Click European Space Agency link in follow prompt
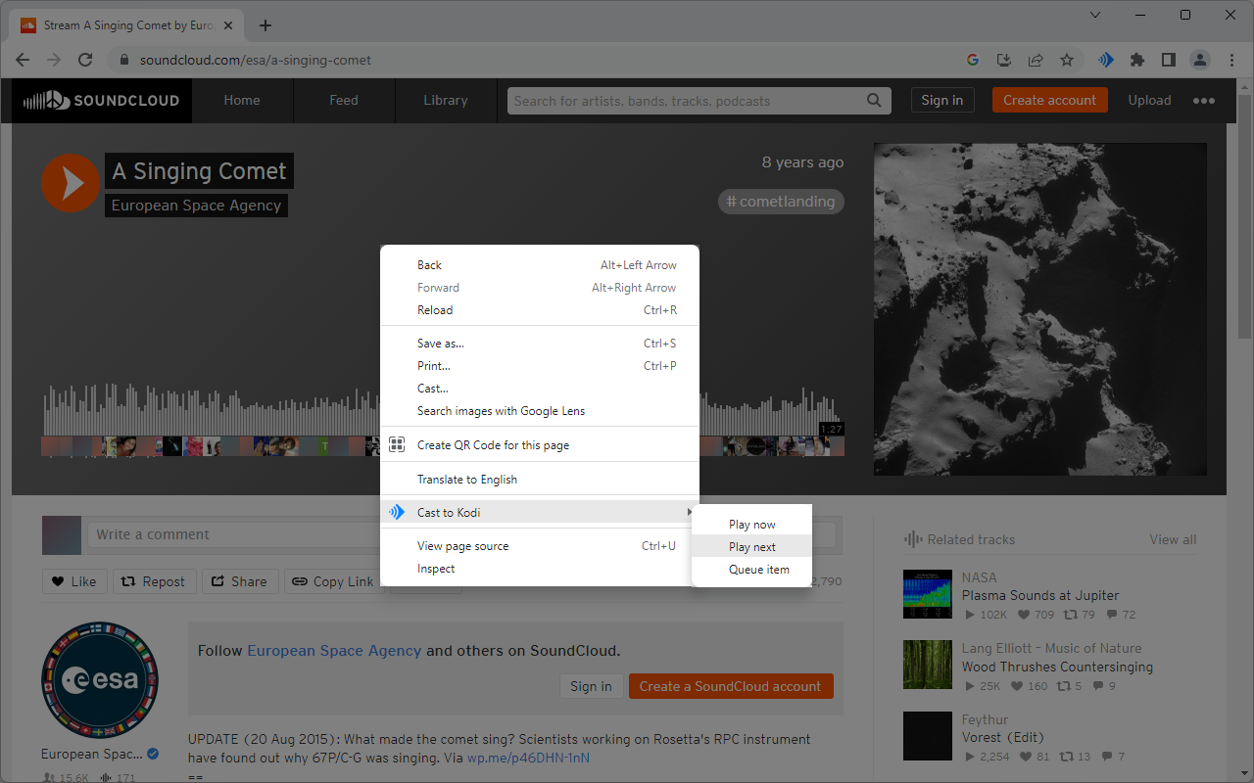Viewport: 1254px width, 783px height. point(334,651)
